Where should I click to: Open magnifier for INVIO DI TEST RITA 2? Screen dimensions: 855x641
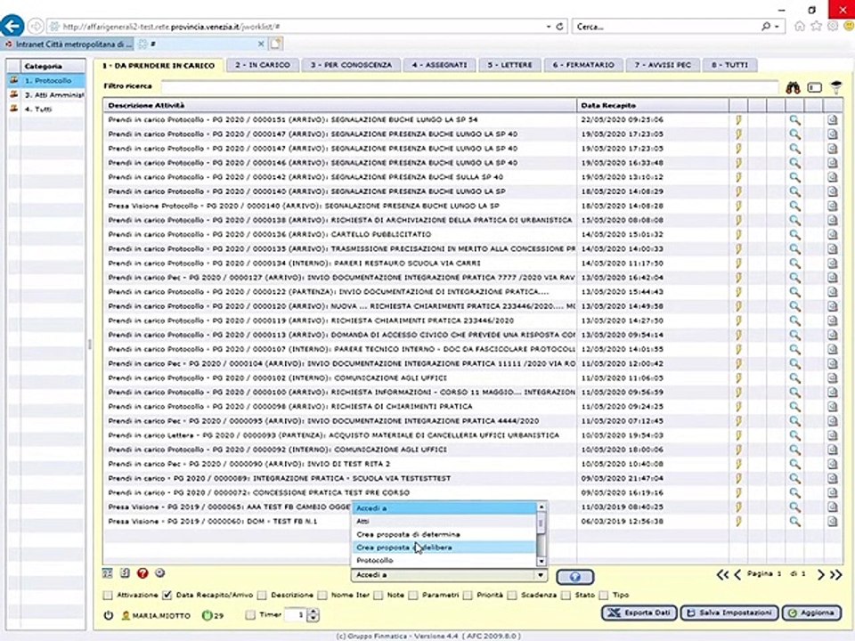point(794,464)
